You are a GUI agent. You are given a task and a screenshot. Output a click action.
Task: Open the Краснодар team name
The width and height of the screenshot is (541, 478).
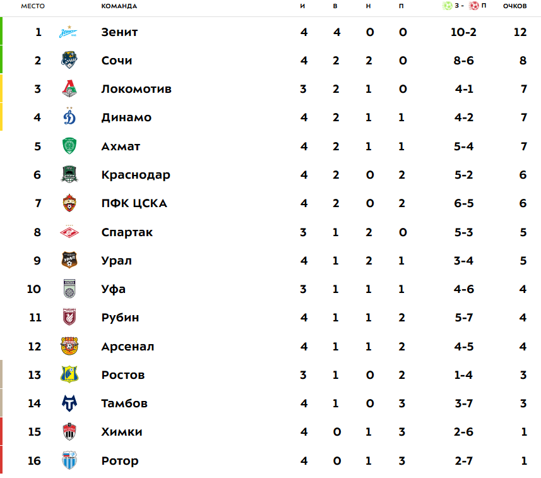click(x=136, y=175)
